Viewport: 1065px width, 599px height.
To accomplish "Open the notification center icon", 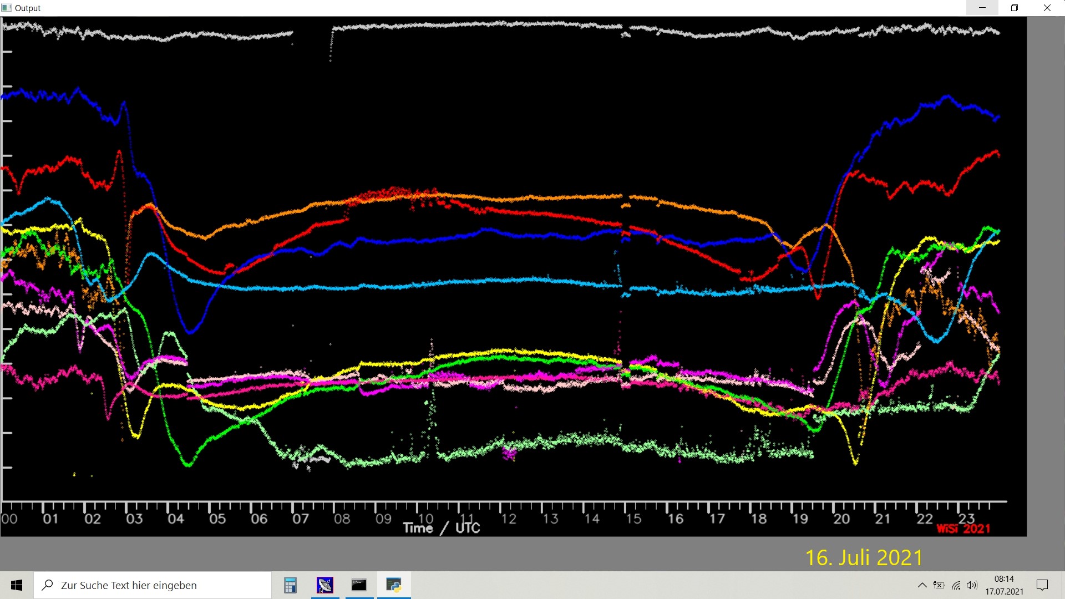I will click(1042, 585).
